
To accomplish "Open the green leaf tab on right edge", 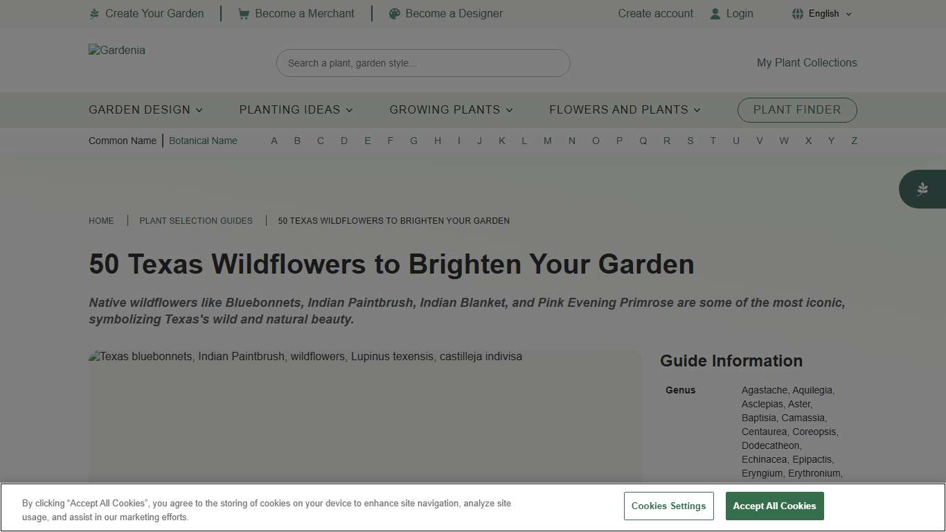I will click(x=922, y=188).
